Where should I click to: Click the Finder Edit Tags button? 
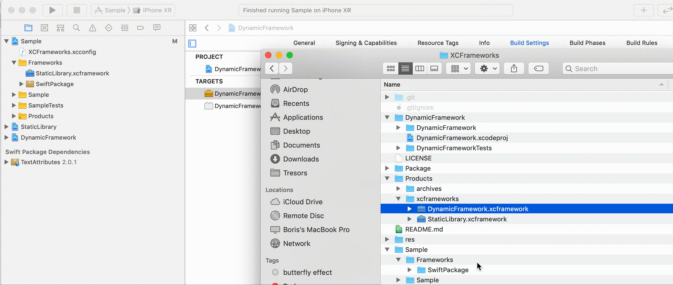(x=539, y=69)
